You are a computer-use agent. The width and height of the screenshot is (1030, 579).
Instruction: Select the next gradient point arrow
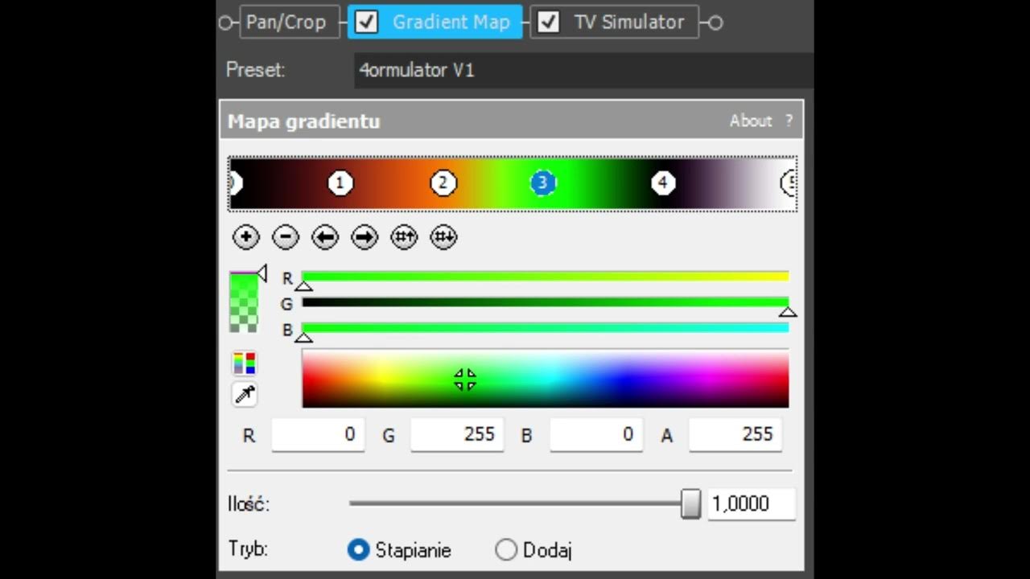(x=365, y=237)
